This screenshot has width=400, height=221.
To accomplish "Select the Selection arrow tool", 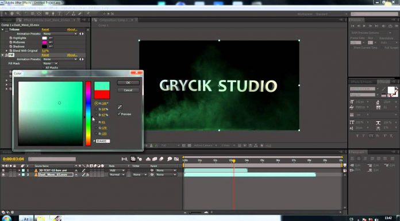I will (5, 14).
